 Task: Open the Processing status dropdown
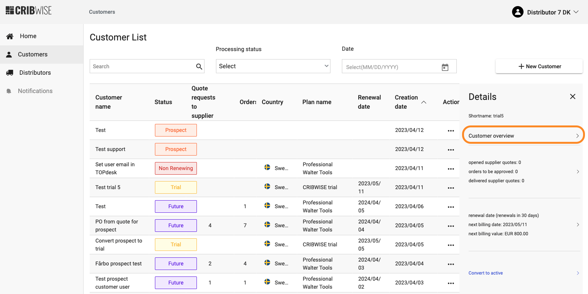point(273,66)
